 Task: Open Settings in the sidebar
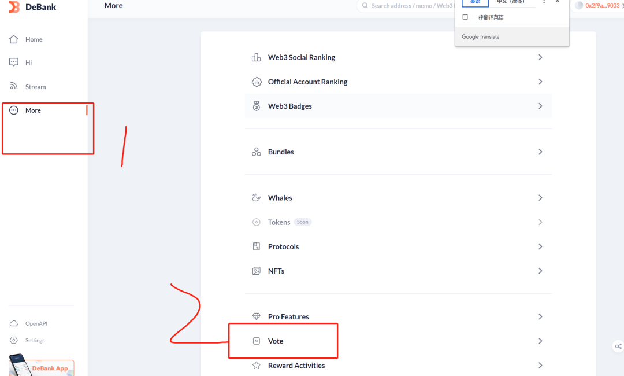pos(35,341)
